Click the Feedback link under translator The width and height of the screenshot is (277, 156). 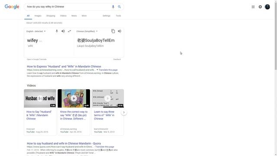point(117,59)
